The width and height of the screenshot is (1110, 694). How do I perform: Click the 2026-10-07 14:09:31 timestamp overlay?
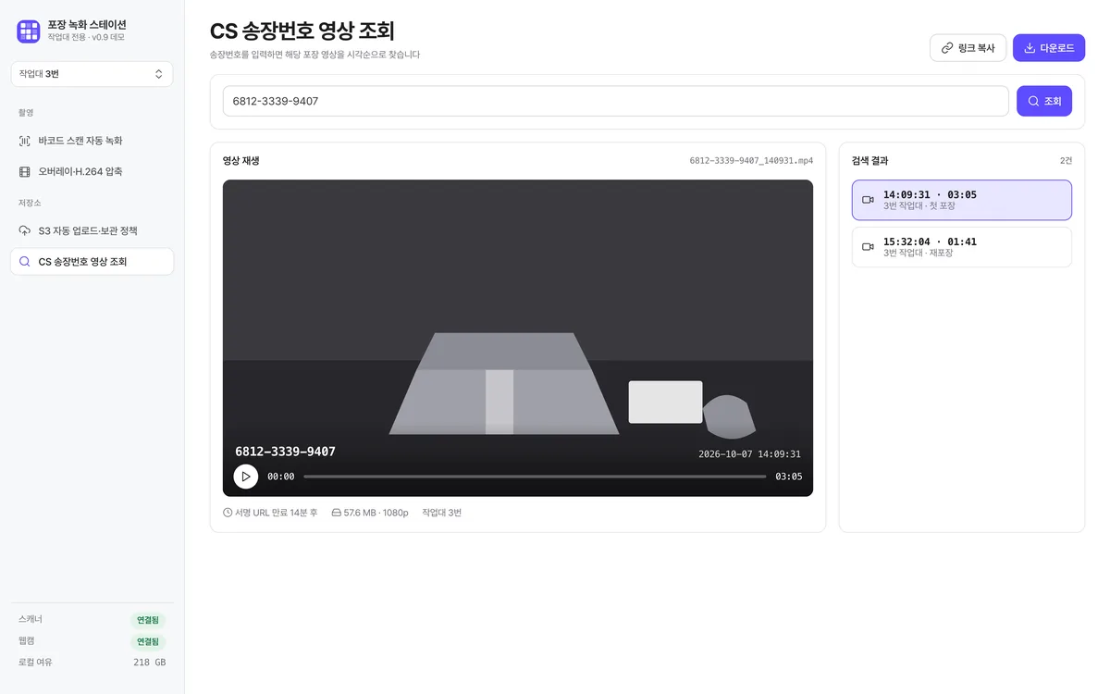tap(749, 454)
